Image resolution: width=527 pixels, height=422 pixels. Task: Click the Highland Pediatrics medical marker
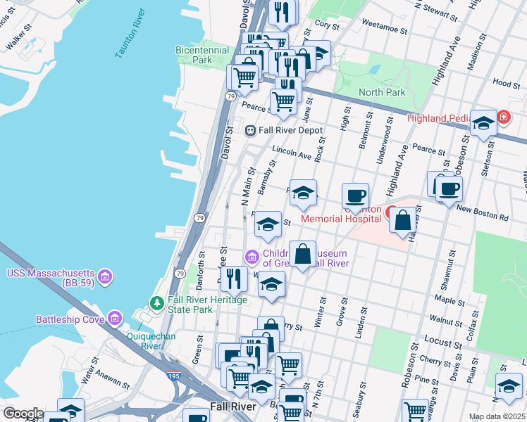point(504,117)
